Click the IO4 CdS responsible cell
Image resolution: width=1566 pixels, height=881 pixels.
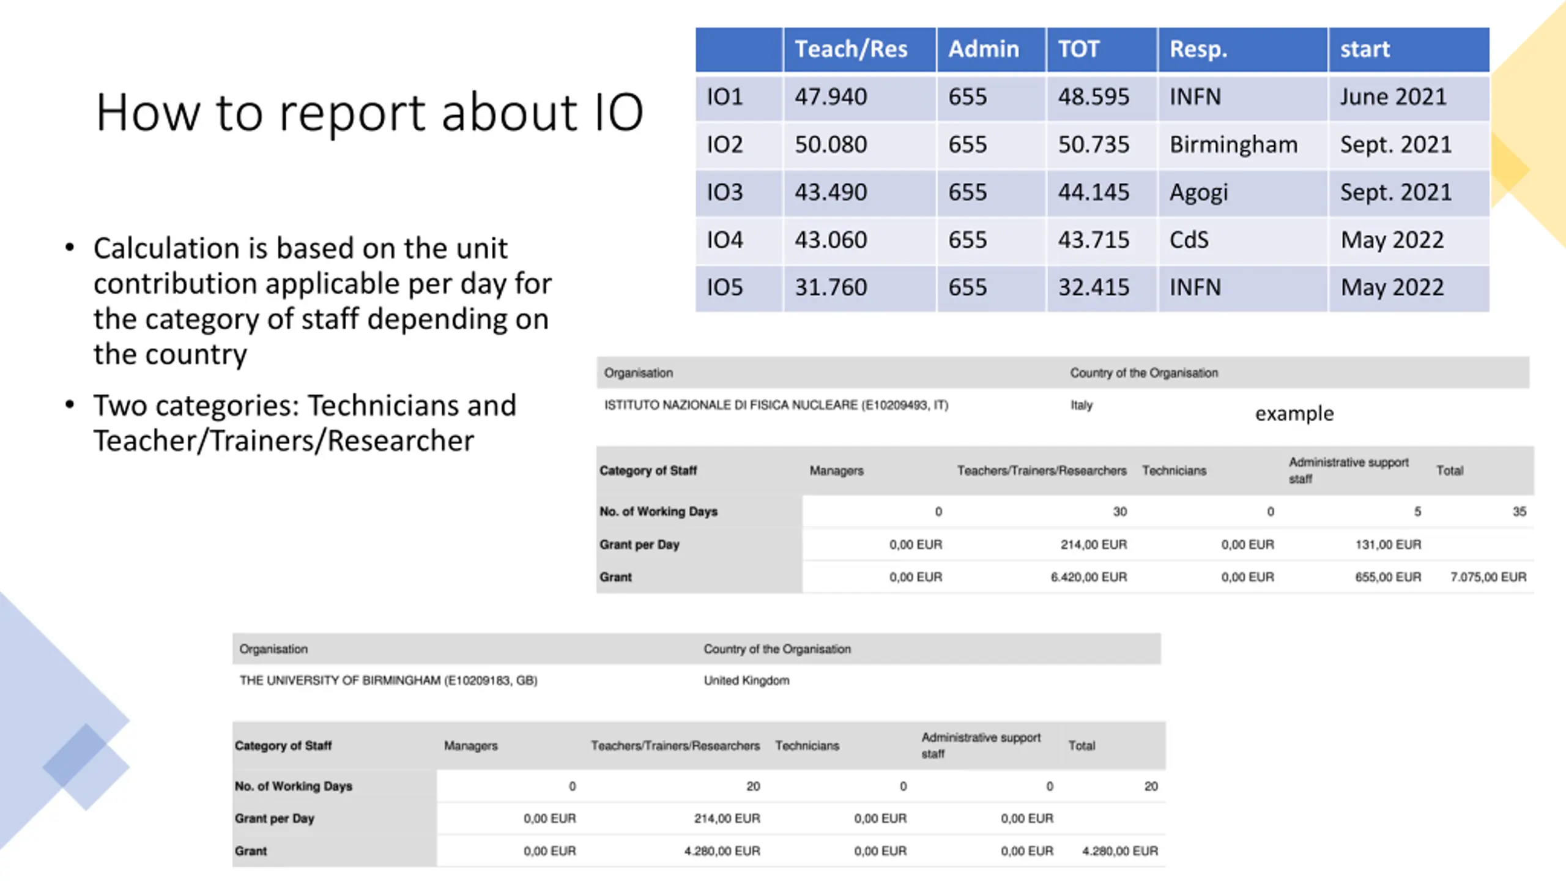click(1242, 240)
